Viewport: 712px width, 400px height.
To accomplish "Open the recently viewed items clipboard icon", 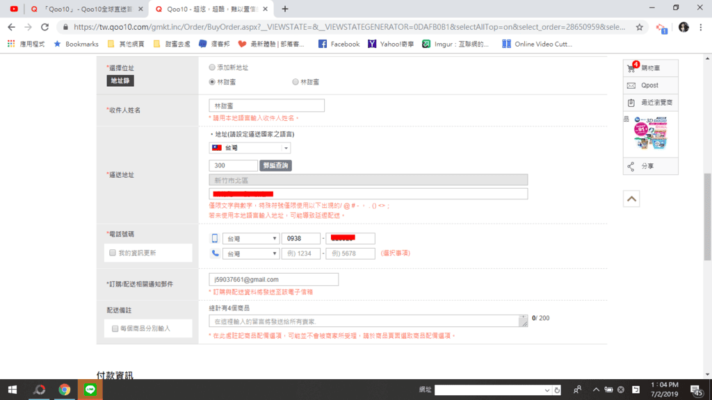I will (631, 103).
